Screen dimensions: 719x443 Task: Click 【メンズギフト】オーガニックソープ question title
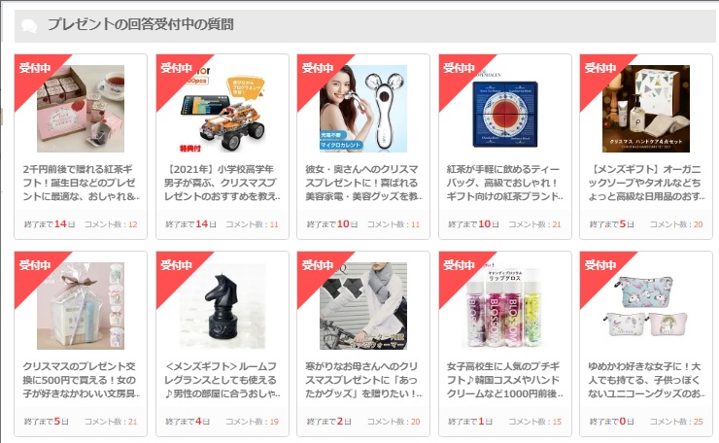pyautogui.click(x=646, y=183)
